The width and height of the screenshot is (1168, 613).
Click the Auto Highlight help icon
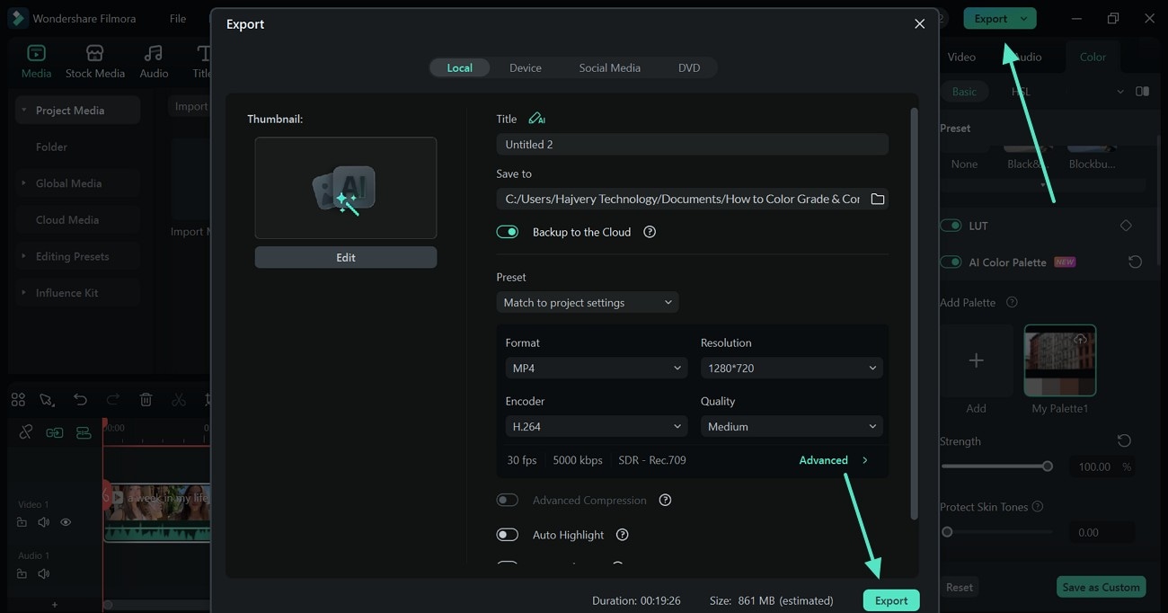tap(622, 535)
